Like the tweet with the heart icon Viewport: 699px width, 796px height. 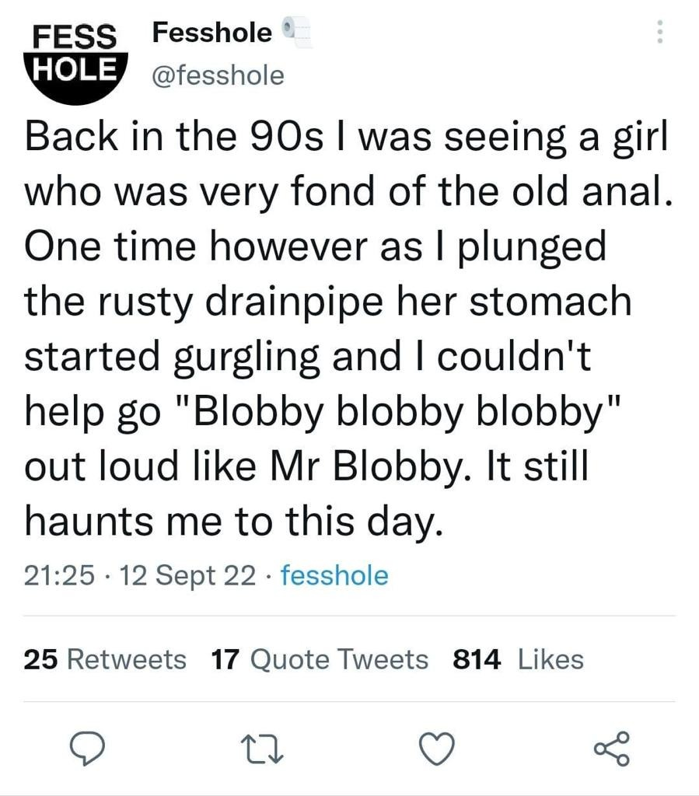435,749
